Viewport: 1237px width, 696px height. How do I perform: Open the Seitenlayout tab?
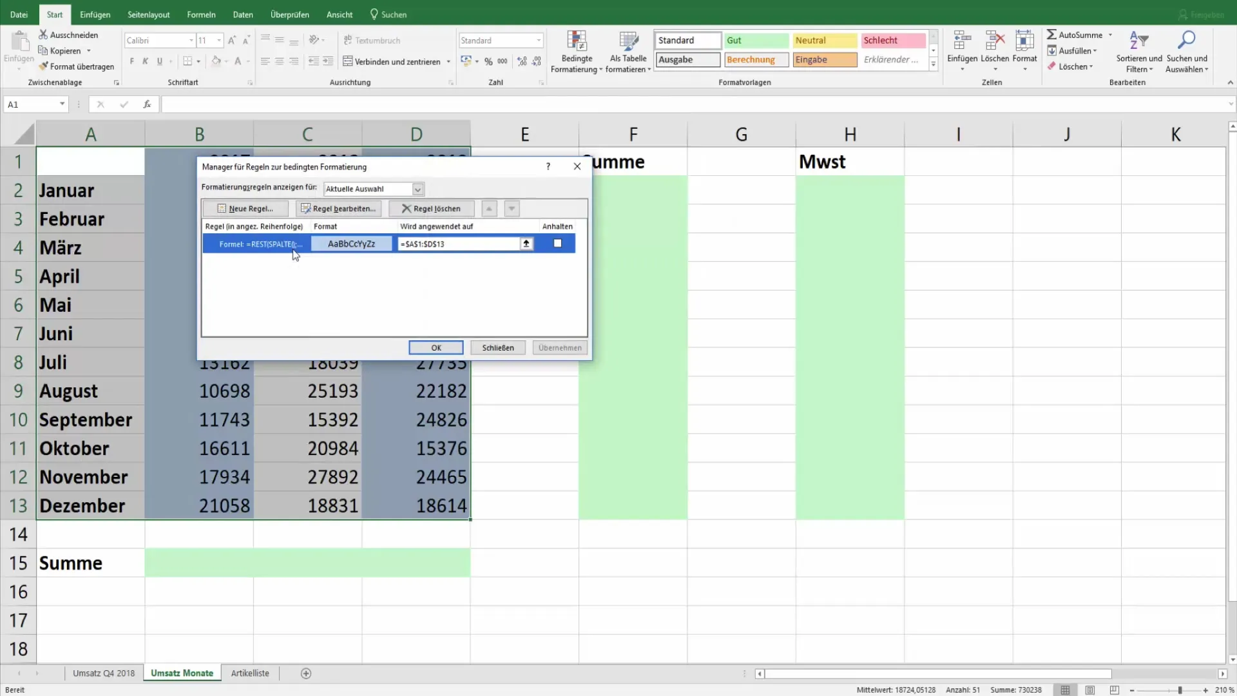pos(149,14)
